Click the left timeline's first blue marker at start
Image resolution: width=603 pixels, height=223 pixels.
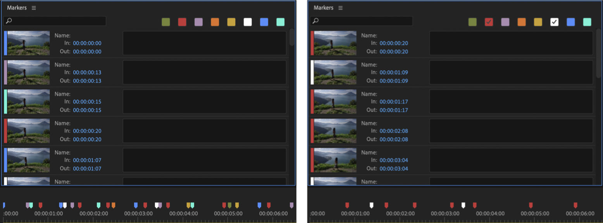[4, 205]
